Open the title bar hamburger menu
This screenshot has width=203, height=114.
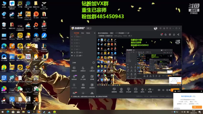[x=170, y=28]
